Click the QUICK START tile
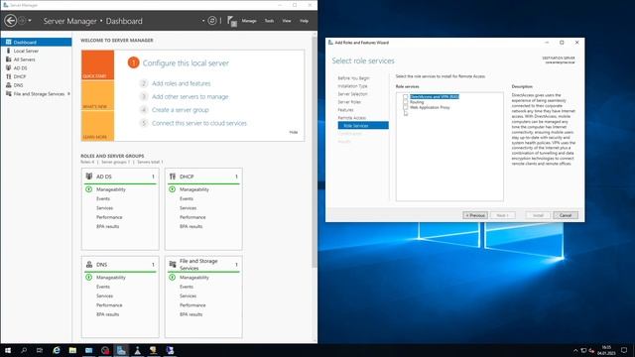 pyautogui.click(x=97, y=64)
